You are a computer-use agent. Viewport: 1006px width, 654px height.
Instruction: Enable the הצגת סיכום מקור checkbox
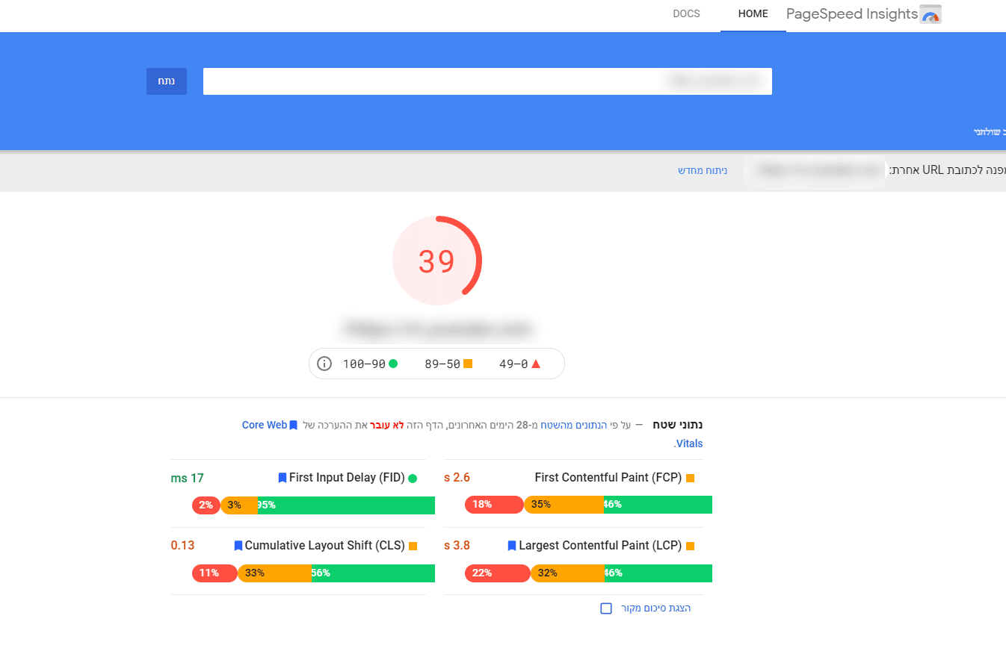pyautogui.click(x=606, y=608)
